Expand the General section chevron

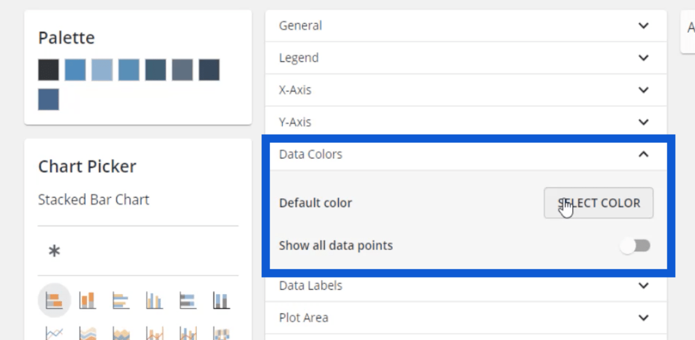644,25
